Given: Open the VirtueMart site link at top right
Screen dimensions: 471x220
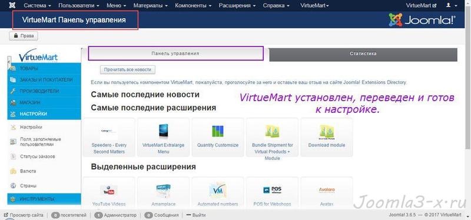Looking at the screenshot, I should coord(421,5).
